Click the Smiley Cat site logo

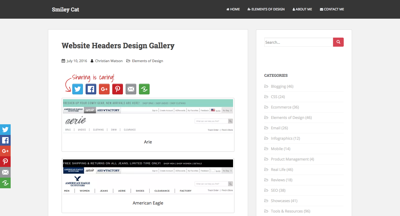pos(66,10)
